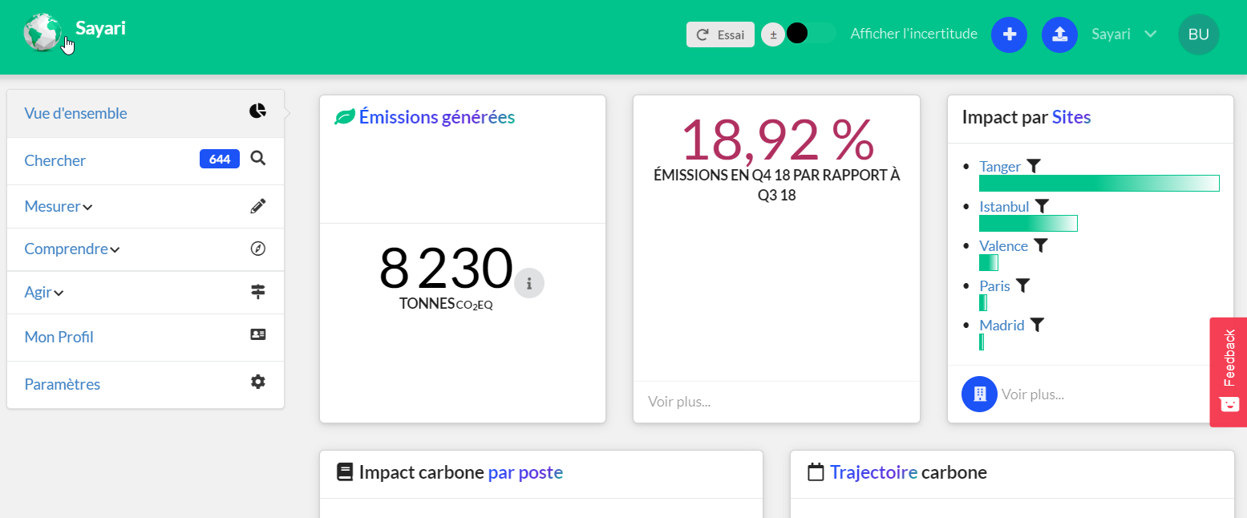The height and width of the screenshot is (518, 1247).
Task: Open Chercher in sidebar
Action: (146, 160)
